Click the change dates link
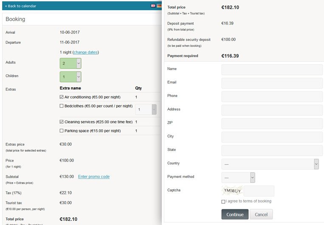 (x=85, y=52)
